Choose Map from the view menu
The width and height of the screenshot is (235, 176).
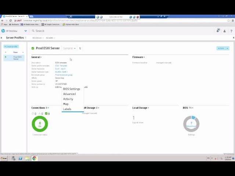[x=66, y=104]
